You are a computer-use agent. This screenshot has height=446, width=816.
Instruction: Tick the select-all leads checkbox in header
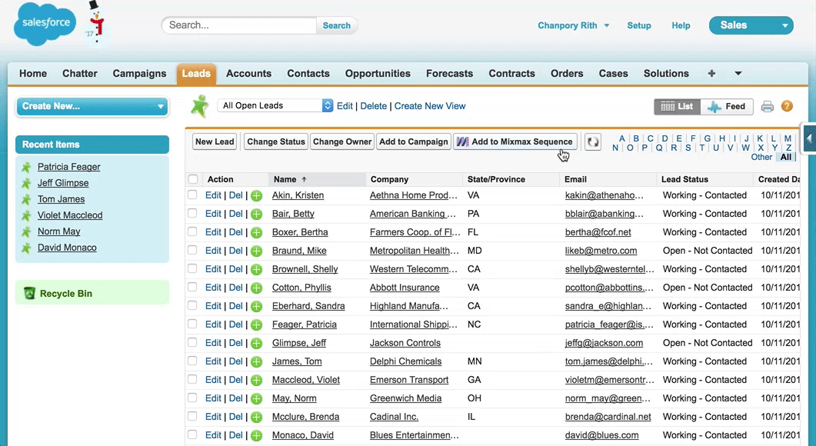point(193,179)
